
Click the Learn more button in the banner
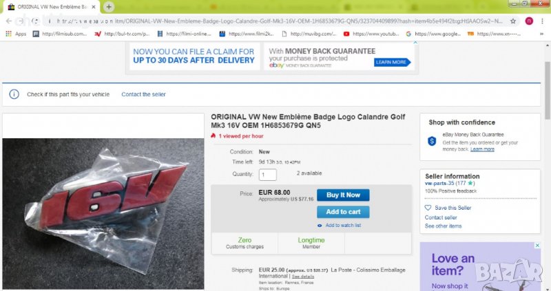point(391,62)
